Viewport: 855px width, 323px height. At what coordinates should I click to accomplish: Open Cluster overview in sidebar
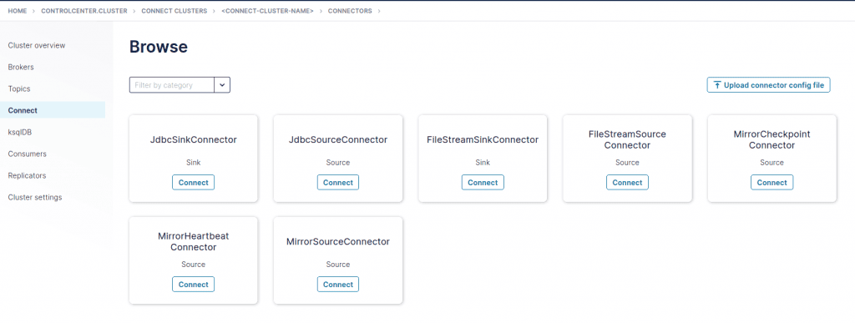37,45
